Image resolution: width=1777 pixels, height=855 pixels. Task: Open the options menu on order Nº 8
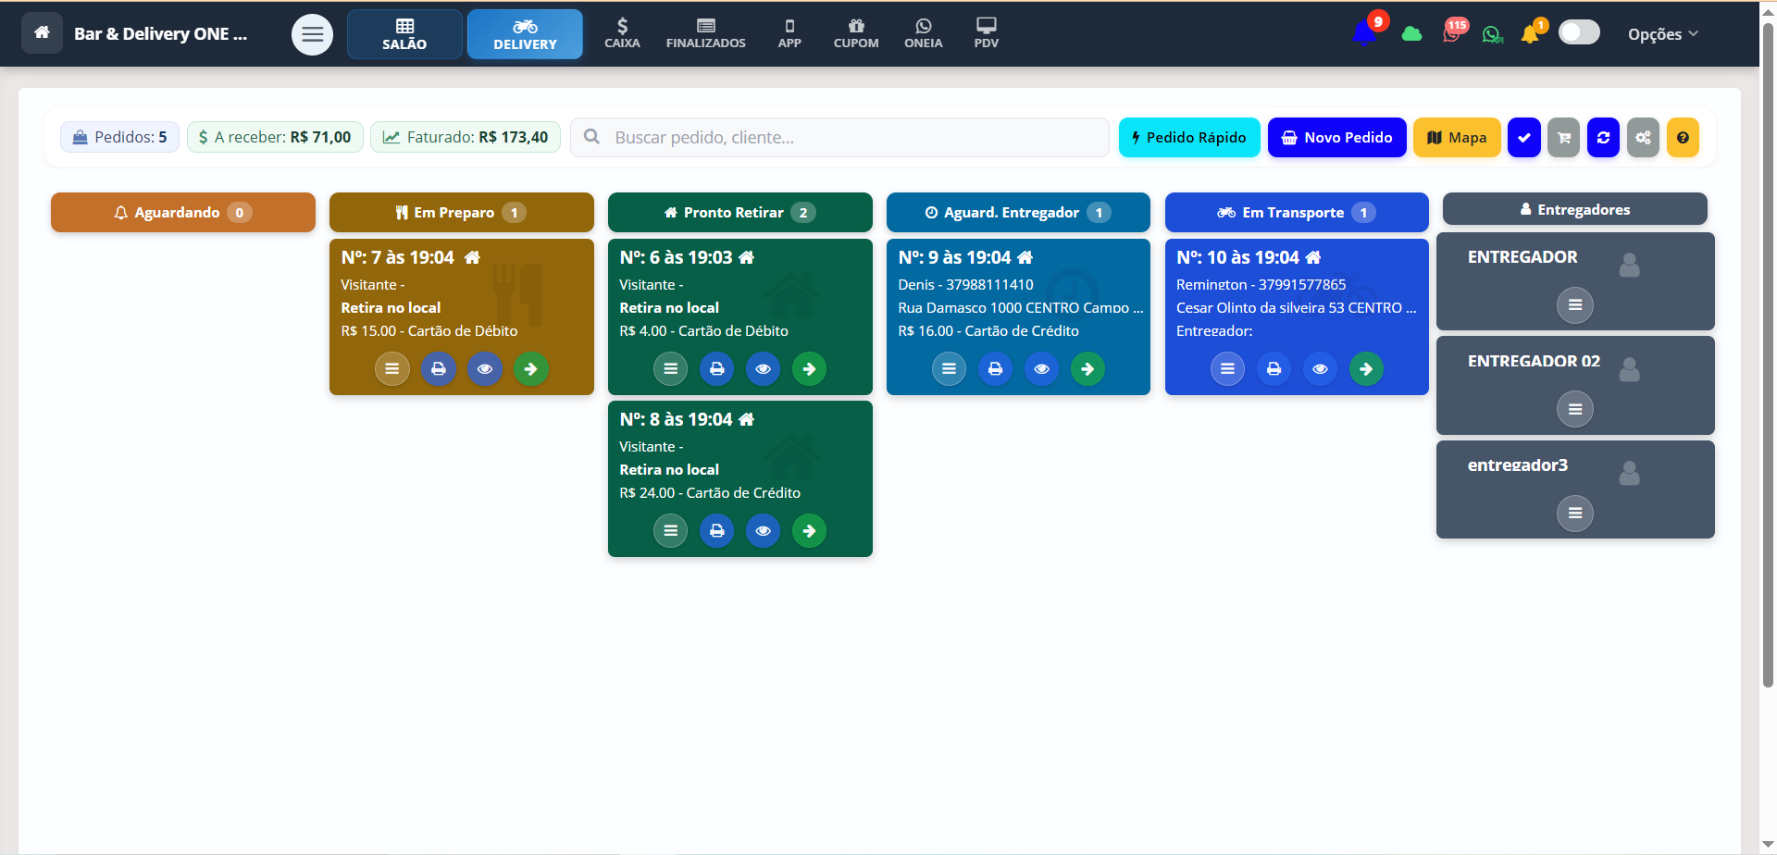pos(670,531)
